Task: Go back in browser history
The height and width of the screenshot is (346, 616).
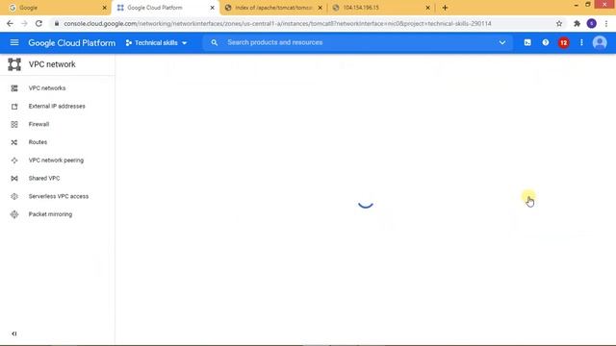Action: coord(10,23)
